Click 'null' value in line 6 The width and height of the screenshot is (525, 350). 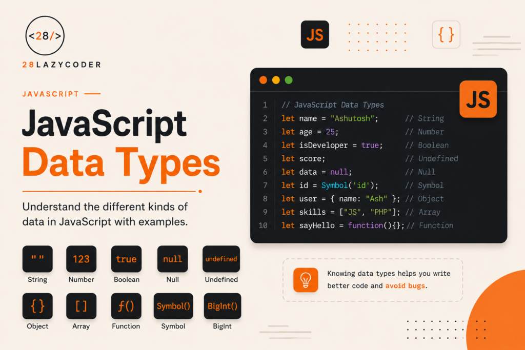[339, 172]
